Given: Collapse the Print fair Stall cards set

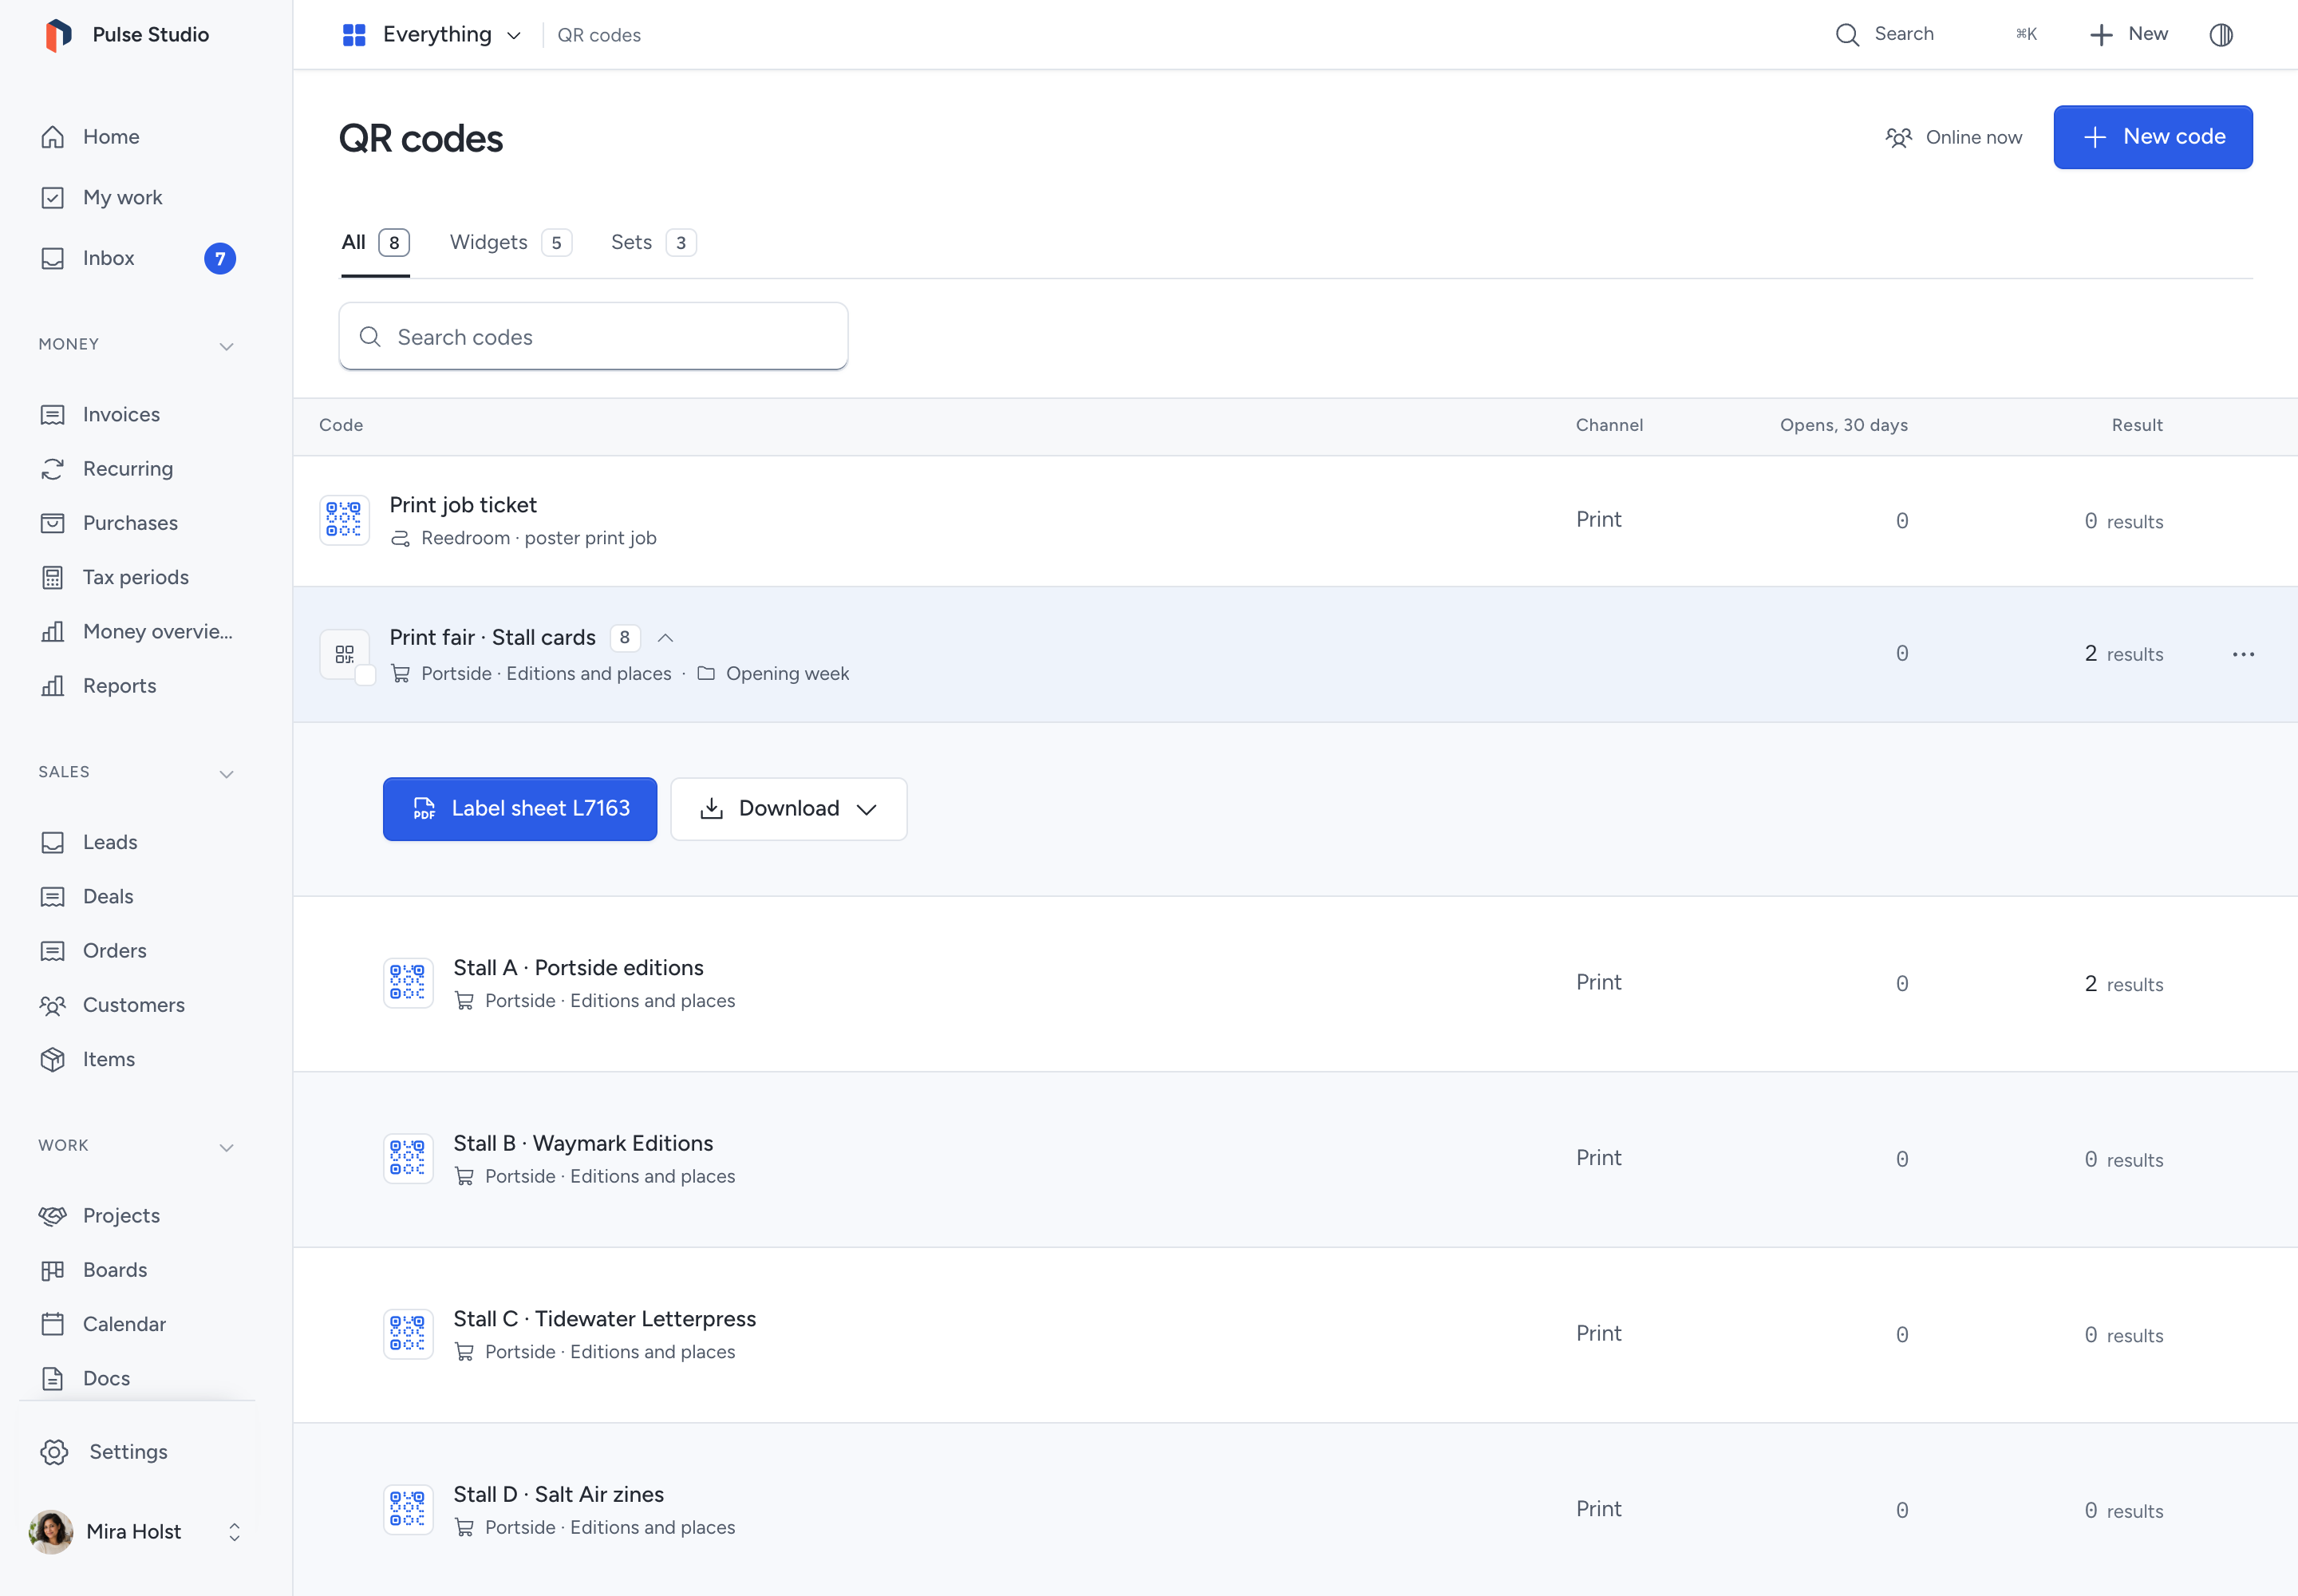Looking at the screenshot, I should tap(666, 638).
